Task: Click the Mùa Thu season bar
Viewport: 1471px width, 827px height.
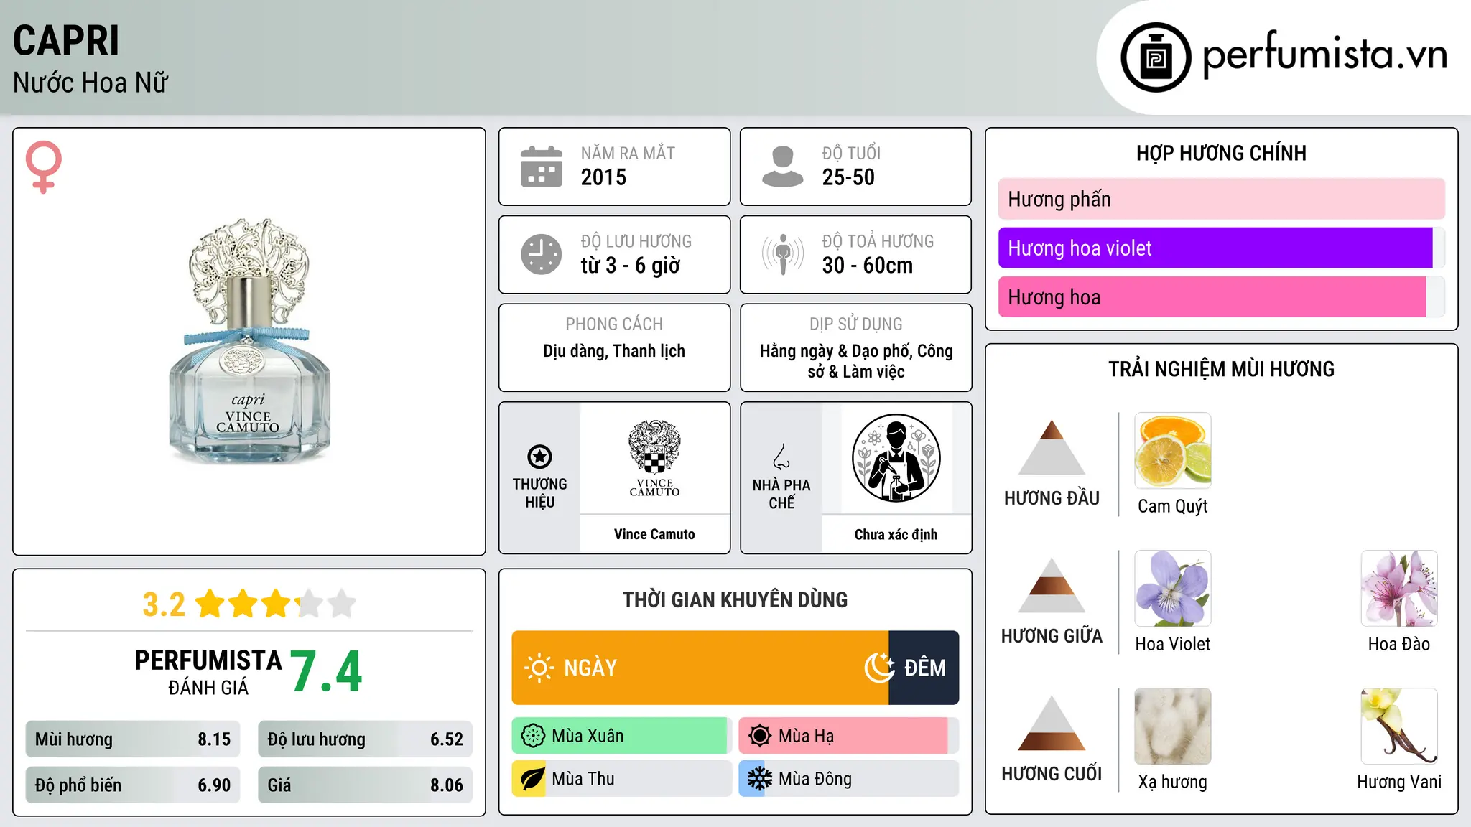Action: coord(621,779)
